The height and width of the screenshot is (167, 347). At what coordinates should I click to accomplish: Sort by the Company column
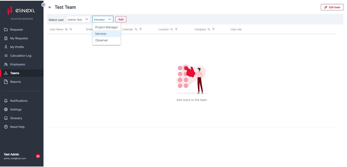tap(209, 30)
